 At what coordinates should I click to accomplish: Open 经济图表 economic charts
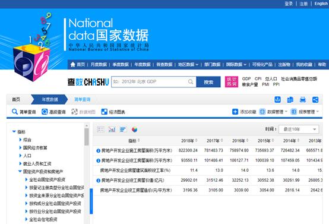tap(113, 112)
